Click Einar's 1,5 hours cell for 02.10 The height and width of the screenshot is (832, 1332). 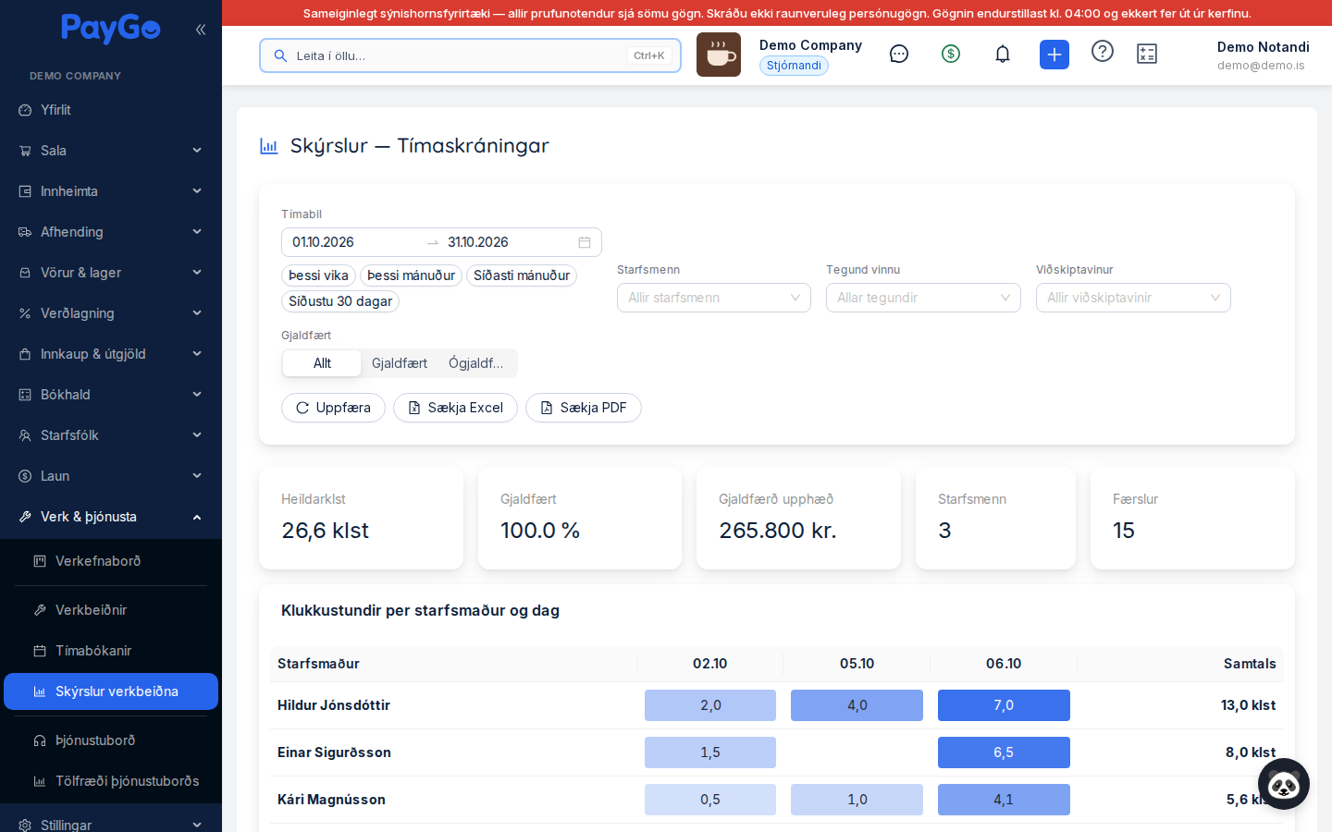710,752
